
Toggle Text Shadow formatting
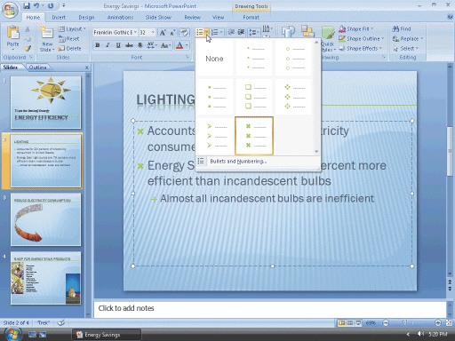click(x=140, y=45)
